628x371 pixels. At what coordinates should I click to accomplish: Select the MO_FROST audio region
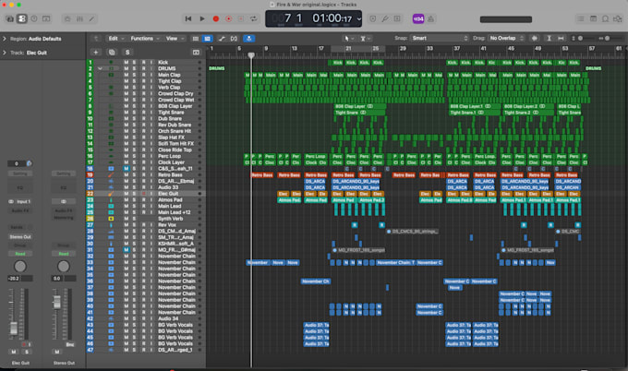click(359, 250)
